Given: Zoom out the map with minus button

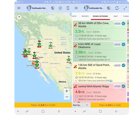Looking at the screenshot, I should tap(67, 97).
